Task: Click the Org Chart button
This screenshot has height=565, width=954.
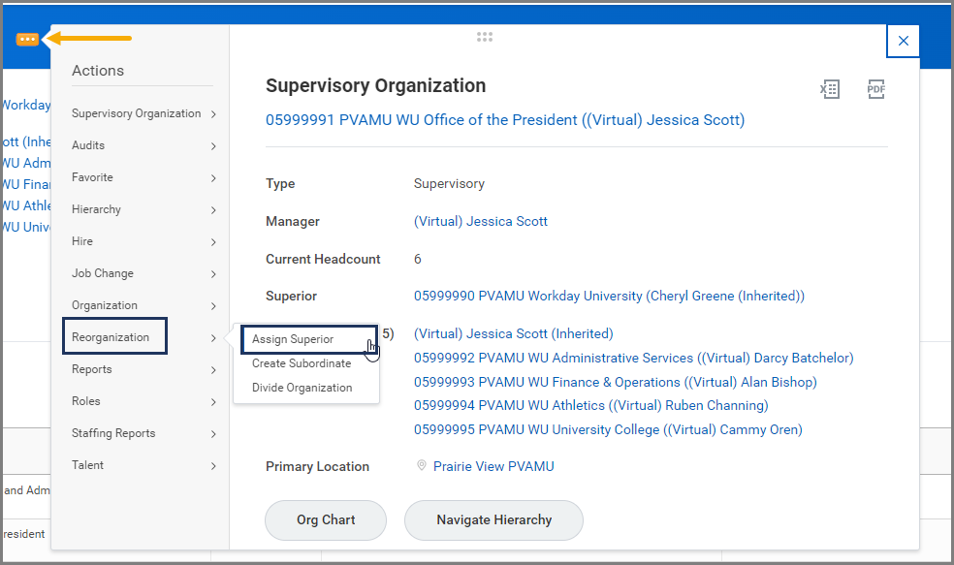Action: (x=326, y=520)
